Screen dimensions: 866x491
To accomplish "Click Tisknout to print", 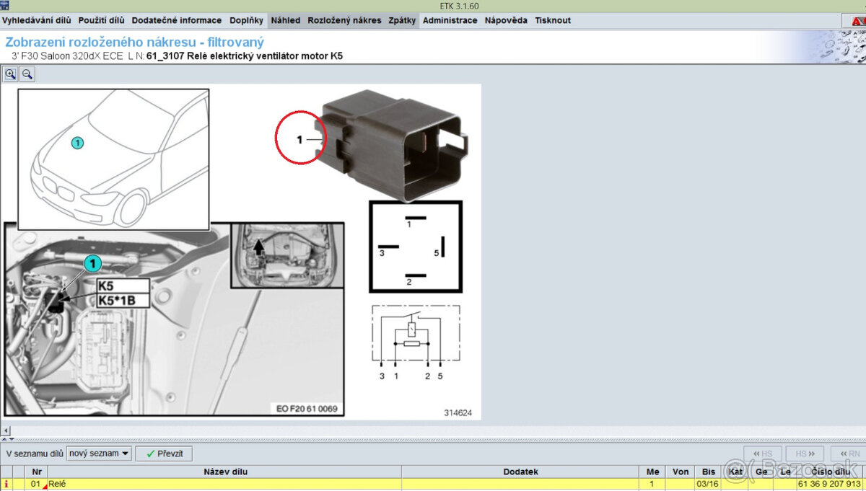I will click(553, 20).
